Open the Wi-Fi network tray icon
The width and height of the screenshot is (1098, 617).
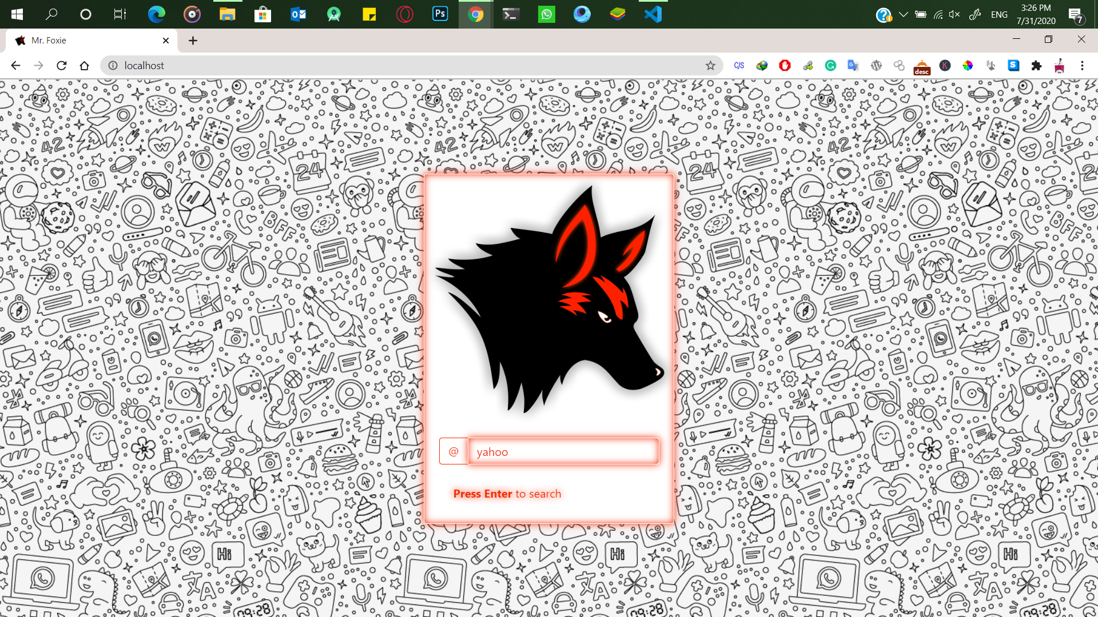[938, 14]
